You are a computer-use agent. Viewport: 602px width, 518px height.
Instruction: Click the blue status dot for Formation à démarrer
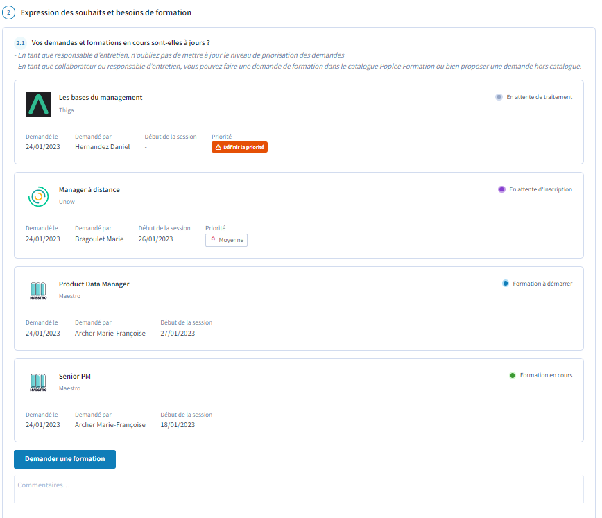click(x=505, y=284)
